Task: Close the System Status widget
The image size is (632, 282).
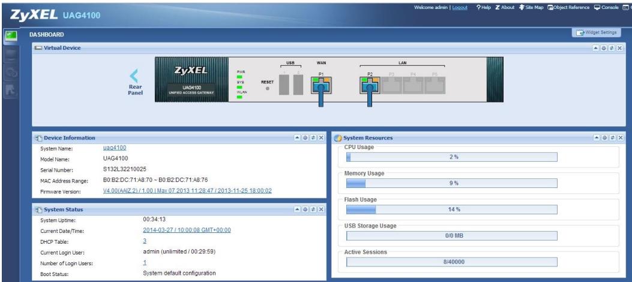Action: [x=321, y=209]
